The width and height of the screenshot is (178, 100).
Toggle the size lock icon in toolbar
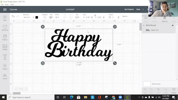coord(95,15)
